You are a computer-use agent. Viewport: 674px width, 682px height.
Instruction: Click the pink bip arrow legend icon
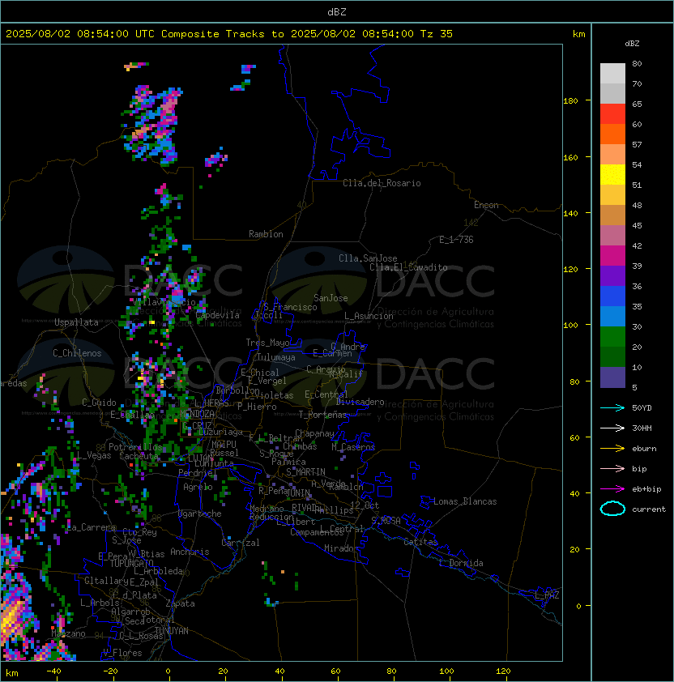click(x=612, y=469)
